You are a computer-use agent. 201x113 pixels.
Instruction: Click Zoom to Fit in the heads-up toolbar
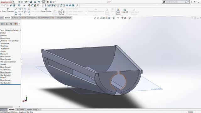tap(95, 18)
